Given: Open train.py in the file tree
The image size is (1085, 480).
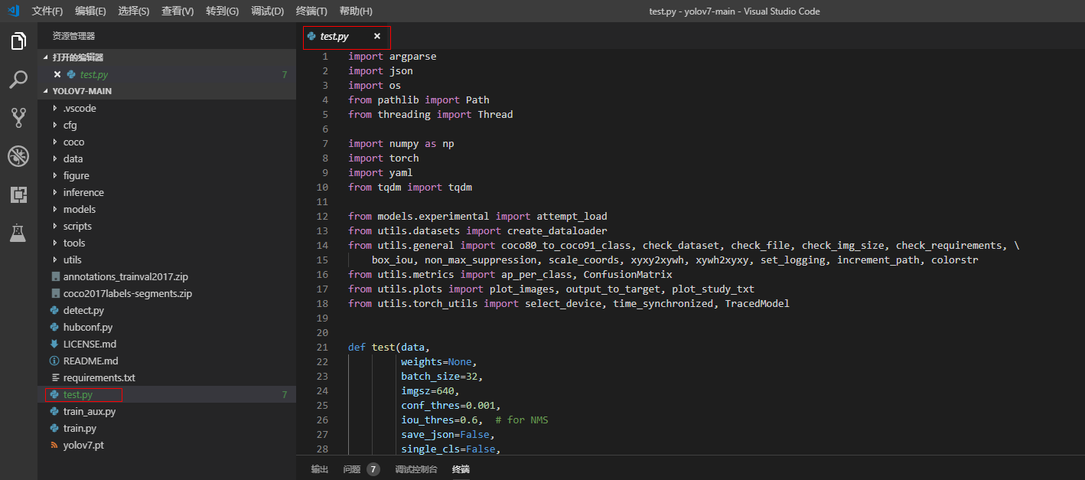Looking at the screenshot, I should [80, 428].
